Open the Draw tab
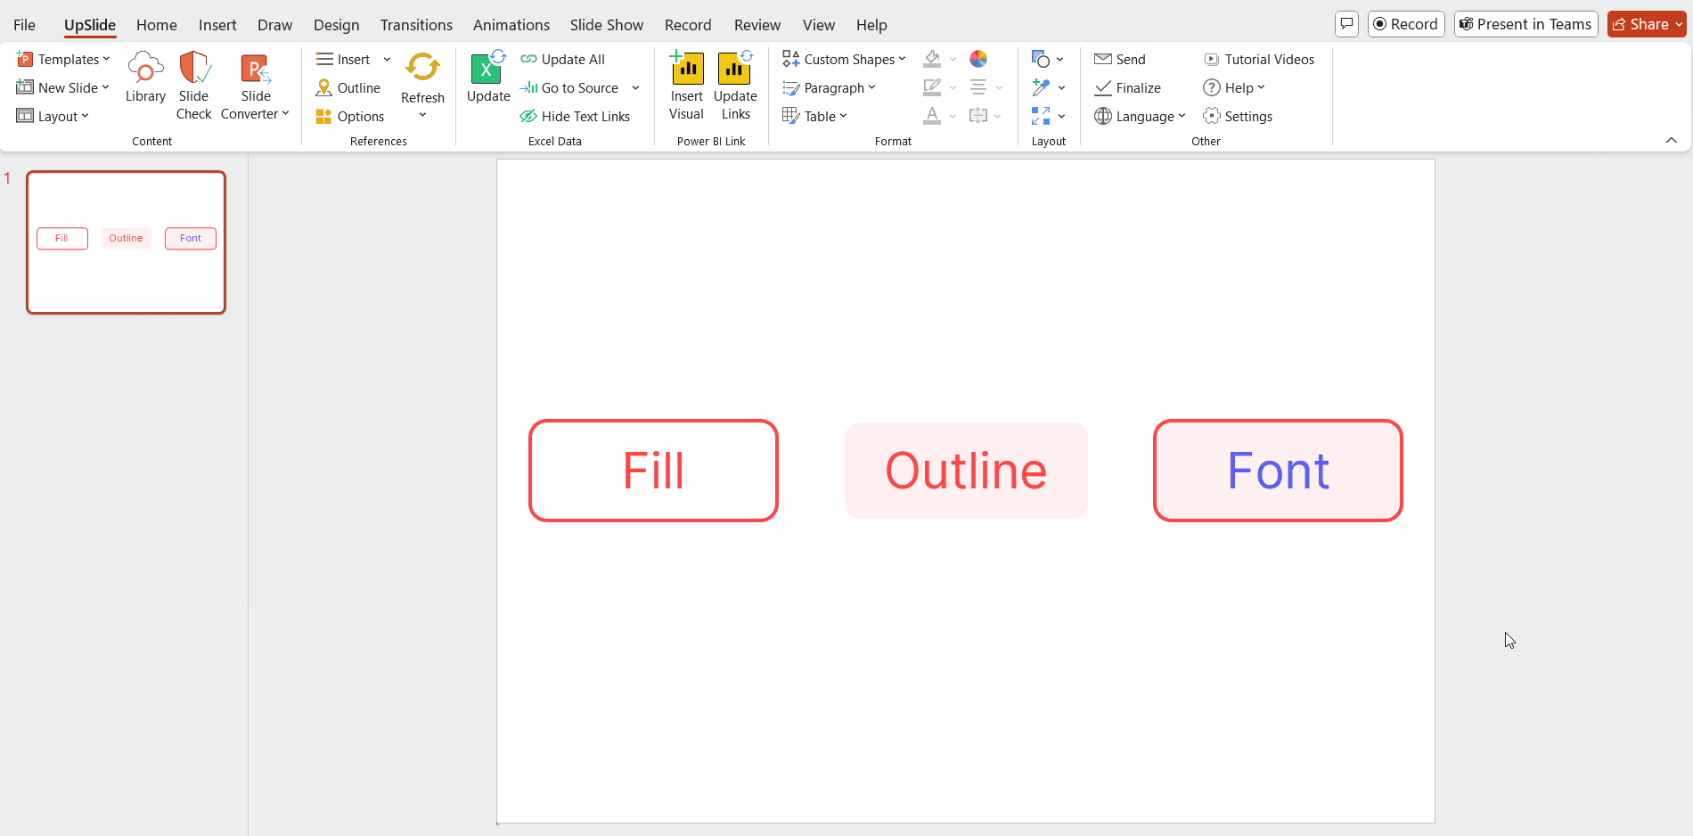The width and height of the screenshot is (1693, 836). (275, 25)
